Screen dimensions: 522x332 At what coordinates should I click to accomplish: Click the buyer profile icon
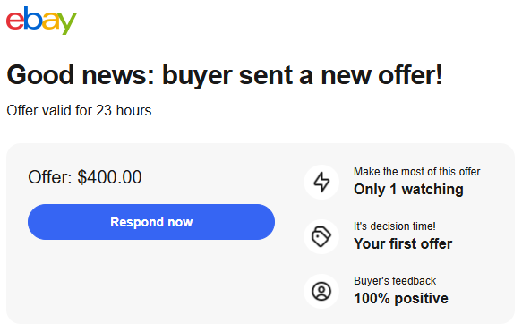[x=321, y=292]
